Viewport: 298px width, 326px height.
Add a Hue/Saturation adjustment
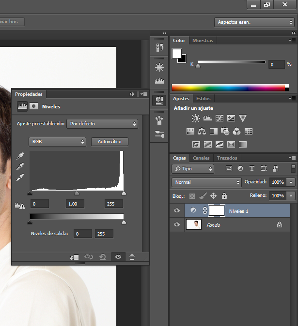(x=190, y=131)
